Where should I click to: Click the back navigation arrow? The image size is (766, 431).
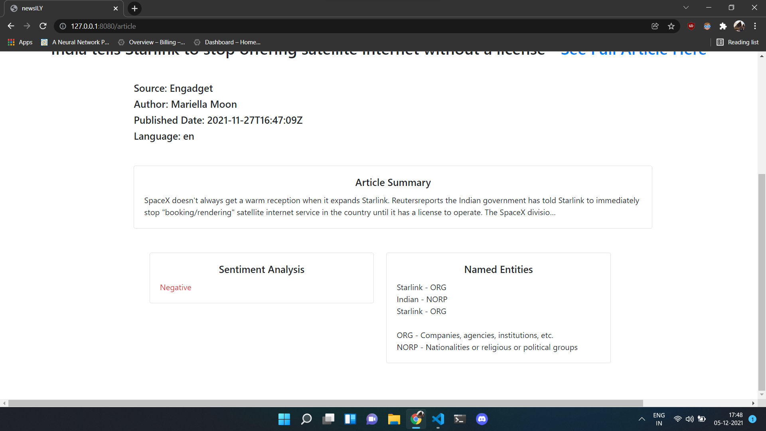pyautogui.click(x=11, y=26)
